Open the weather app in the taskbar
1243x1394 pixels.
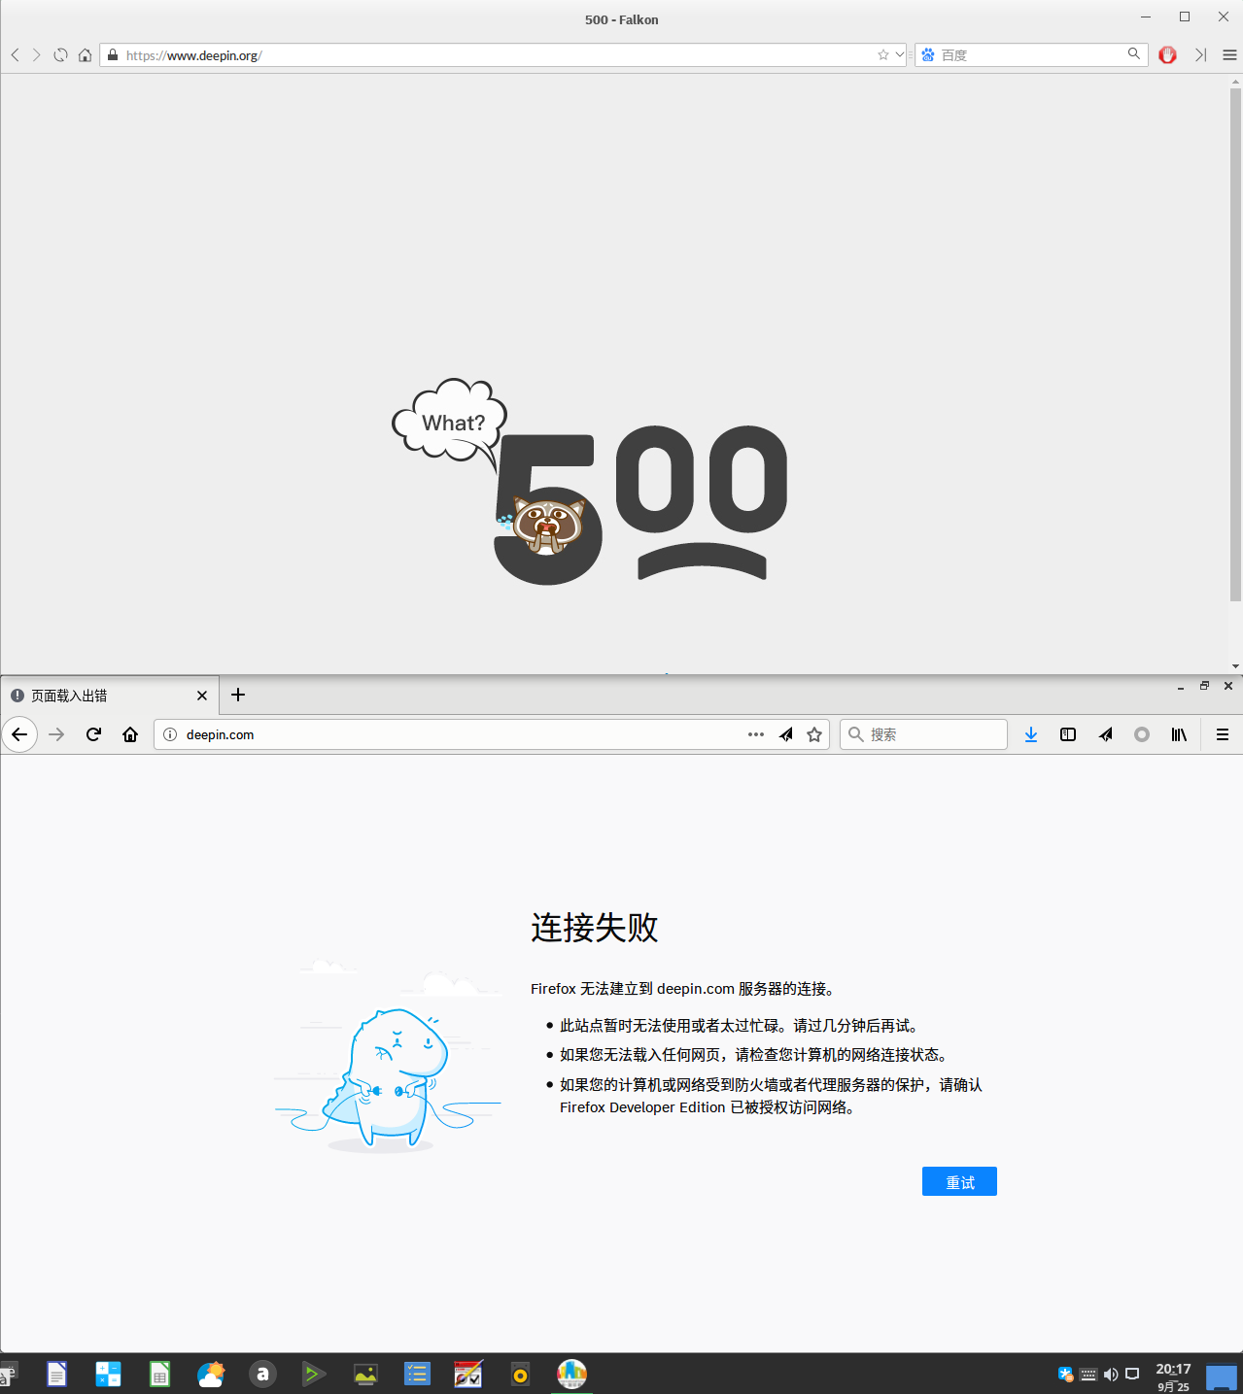point(211,1374)
